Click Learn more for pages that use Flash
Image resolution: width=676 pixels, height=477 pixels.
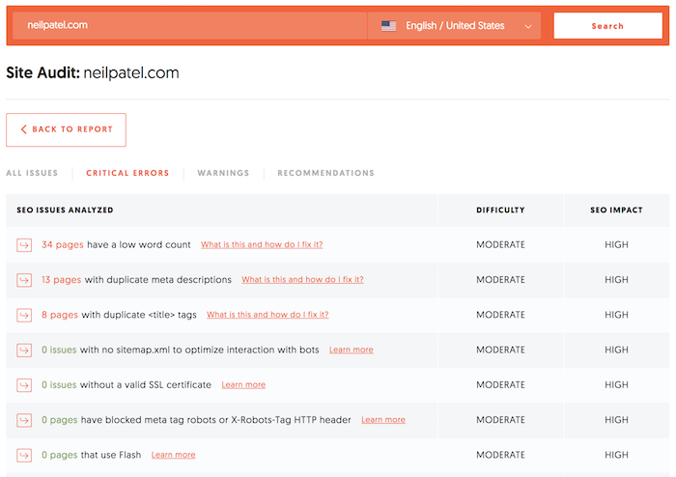point(173,455)
